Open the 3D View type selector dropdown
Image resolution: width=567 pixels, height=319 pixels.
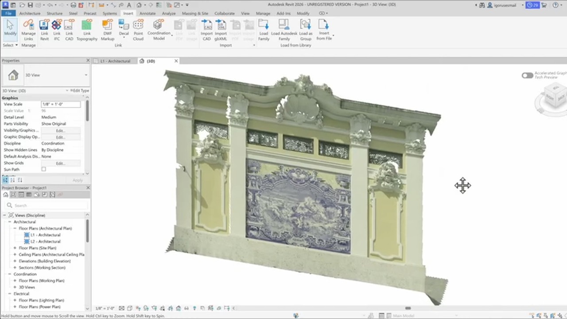[x=85, y=75]
